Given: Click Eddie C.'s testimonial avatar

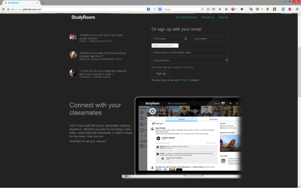Looking at the screenshot, I should click(x=73, y=37).
